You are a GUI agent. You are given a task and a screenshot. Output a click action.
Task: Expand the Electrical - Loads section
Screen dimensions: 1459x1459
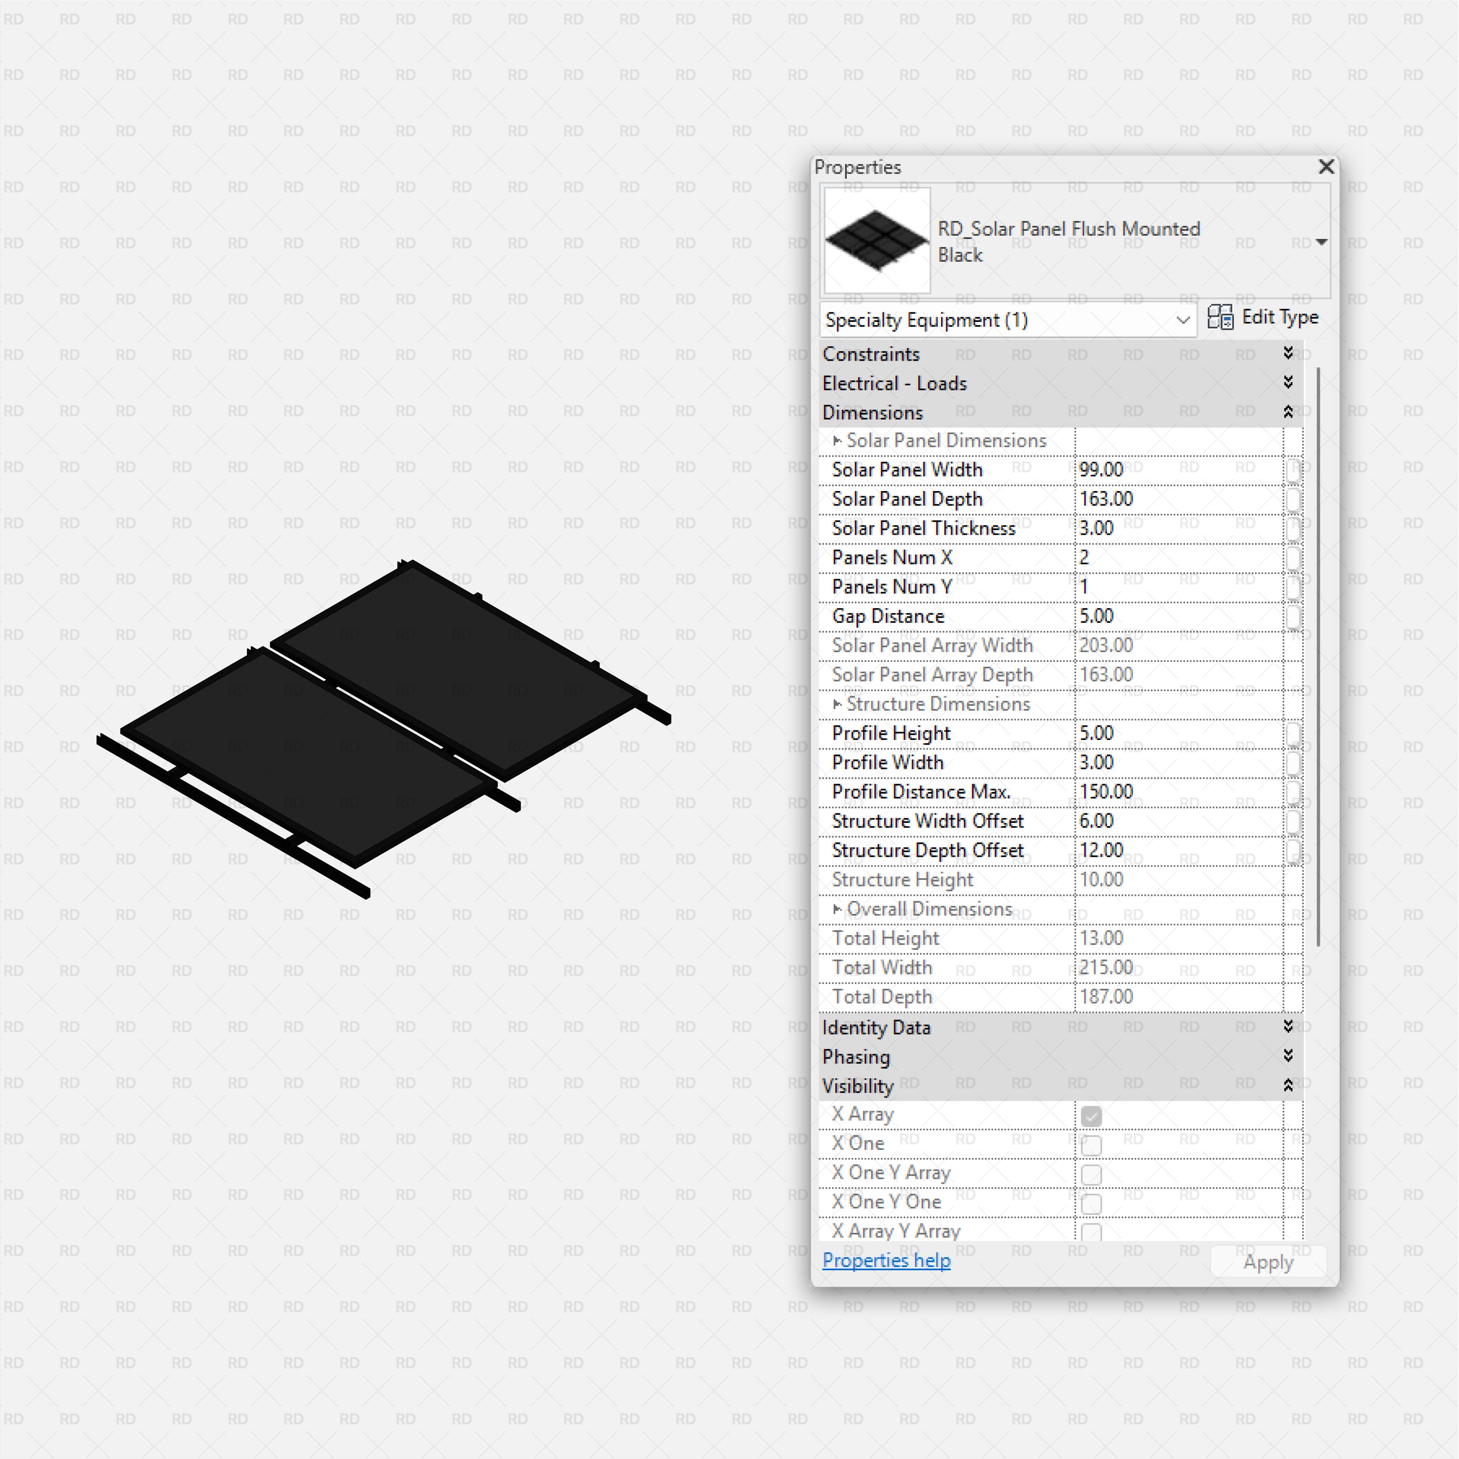tap(1288, 383)
